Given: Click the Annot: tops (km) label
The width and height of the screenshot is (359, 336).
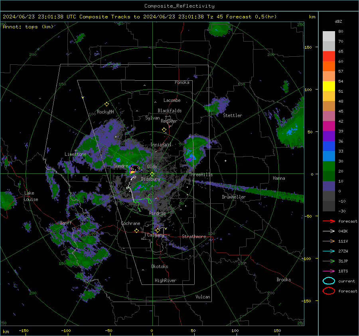Looking at the screenshot, I should (28, 27).
